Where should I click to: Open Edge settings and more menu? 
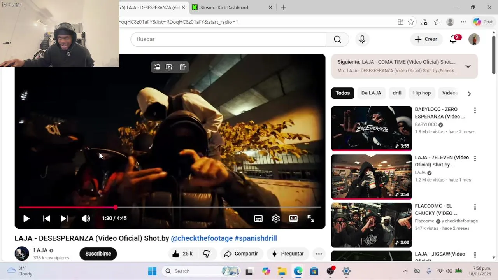(x=463, y=22)
